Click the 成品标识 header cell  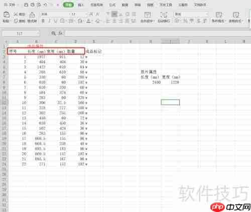point(93,52)
